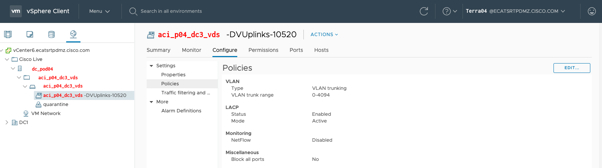The height and width of the screenshot is (168, 602).
Task: Click the VMware vm logo
Action: [x=16, y=11]
